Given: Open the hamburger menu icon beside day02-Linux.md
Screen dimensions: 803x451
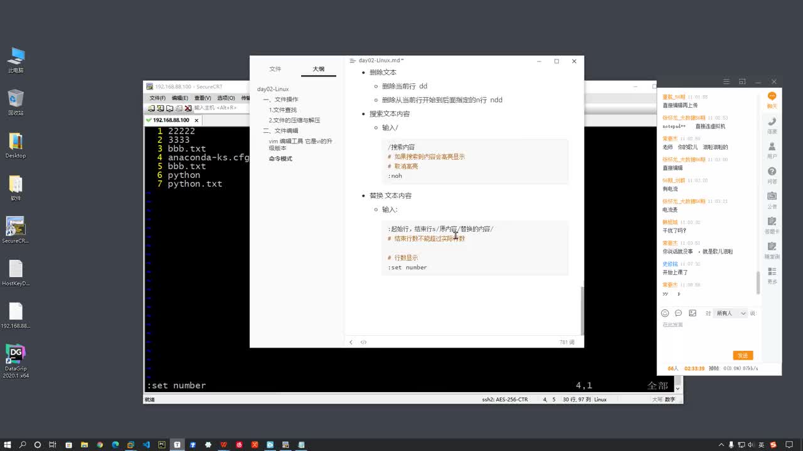Looking at the screenshot, I should [x=353, y=61].
